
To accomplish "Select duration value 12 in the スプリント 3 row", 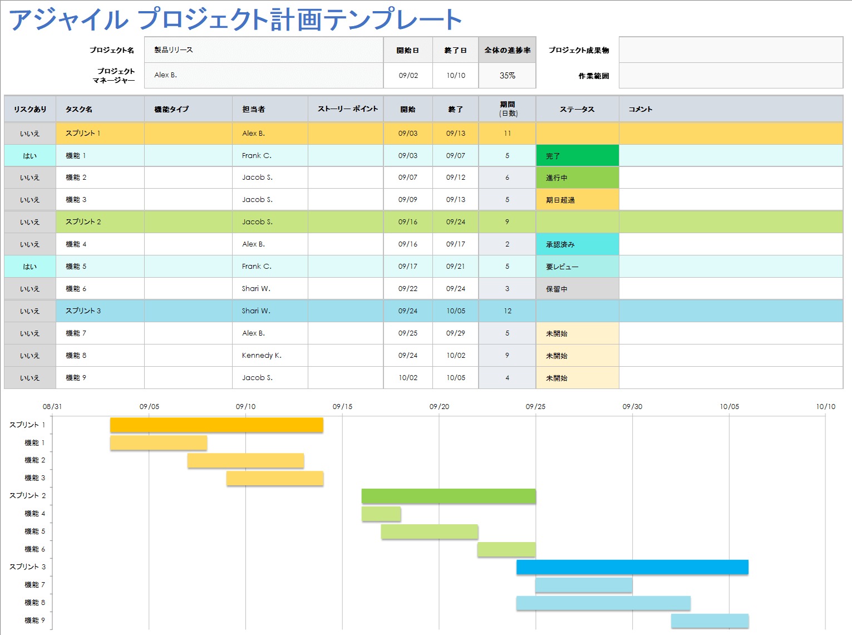I will coord(507,311).
